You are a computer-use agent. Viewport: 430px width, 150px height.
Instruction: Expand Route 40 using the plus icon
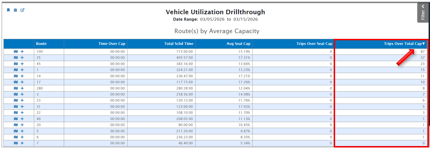tap(22, 119)
